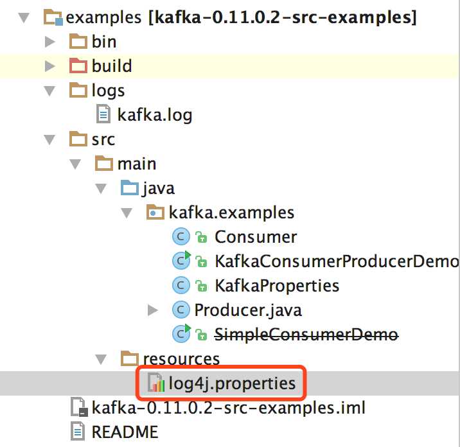This screenshot has height=447, width=460.
Task: Select the README file
Action: tap(125, 432)
